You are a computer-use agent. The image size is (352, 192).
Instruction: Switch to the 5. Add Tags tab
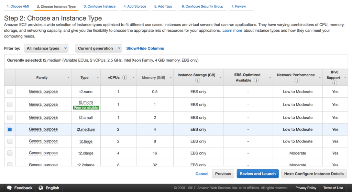coord(163,6)
